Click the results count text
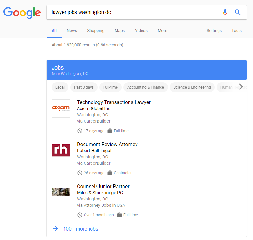This screenshot has height=240, width=253. (x=87, y=45)
